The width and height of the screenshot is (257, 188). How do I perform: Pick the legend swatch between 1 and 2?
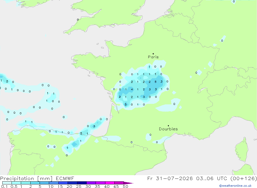click(x=26, y=183)
